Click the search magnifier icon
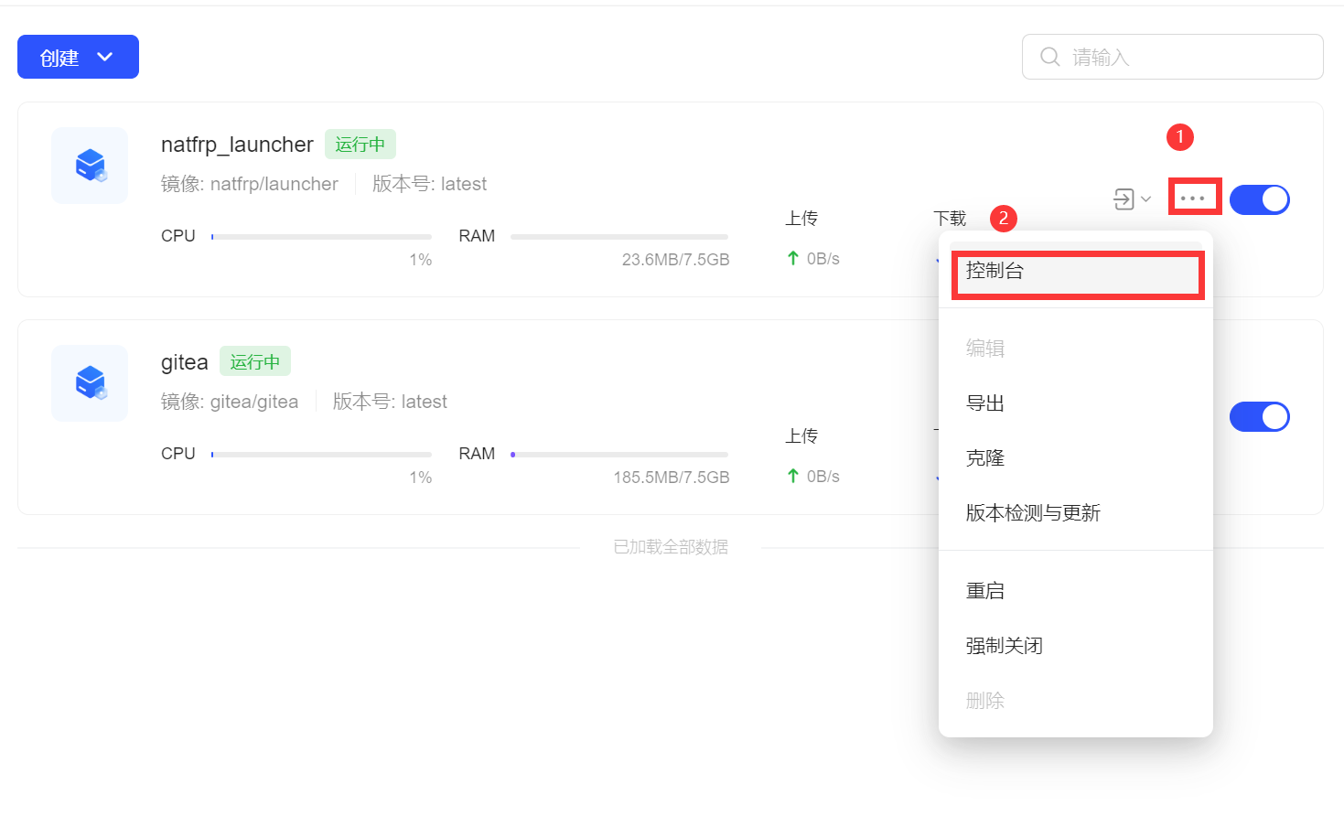The width and height of the screenshot is (1344, 827). click(x=1050, y=57)
